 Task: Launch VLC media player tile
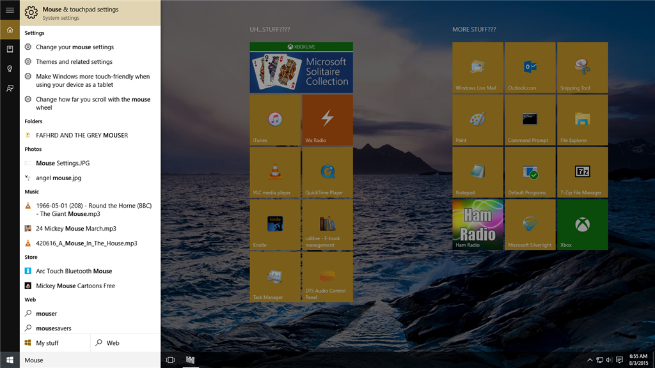[x=275, y=172]
